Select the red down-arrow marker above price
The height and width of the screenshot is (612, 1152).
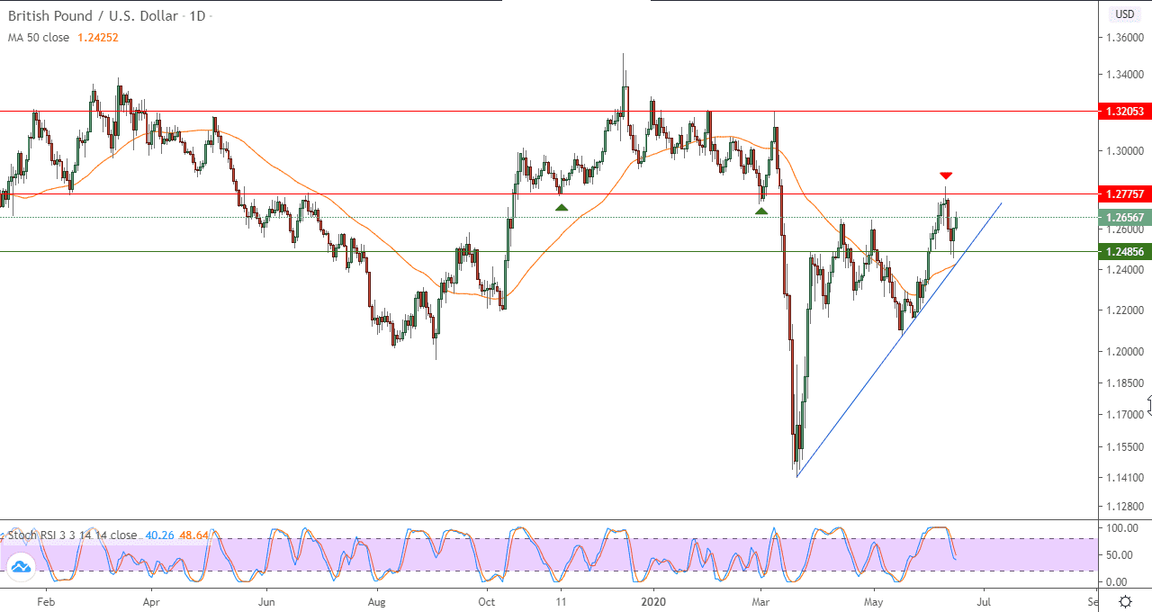(946, 175)
